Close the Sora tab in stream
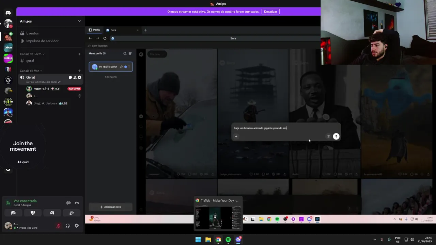436x245 pixels. [x=138, y=30]
